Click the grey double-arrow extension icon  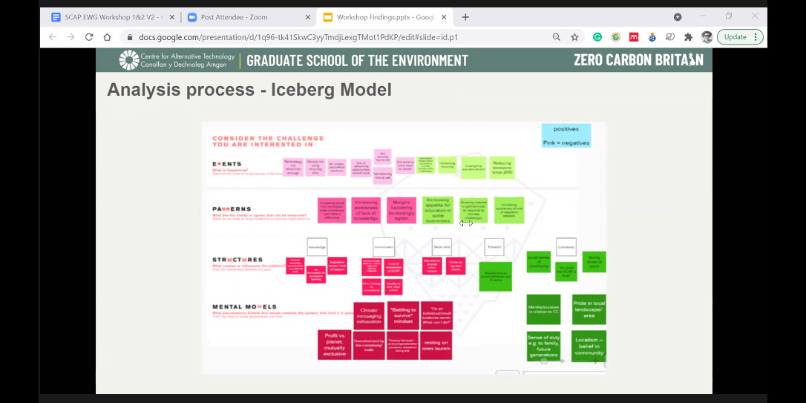point(669,37)
